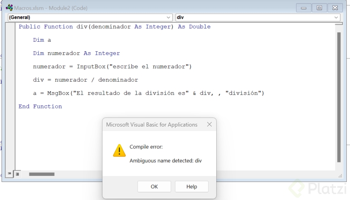Click the code window resize grip
Viewport: 350px width, 200px height.
click(x=340, y=176)
